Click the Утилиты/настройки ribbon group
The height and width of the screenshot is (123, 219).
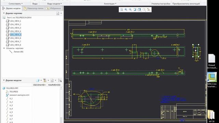point(161,4)
